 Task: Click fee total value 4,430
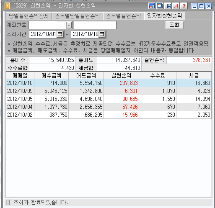67,68
